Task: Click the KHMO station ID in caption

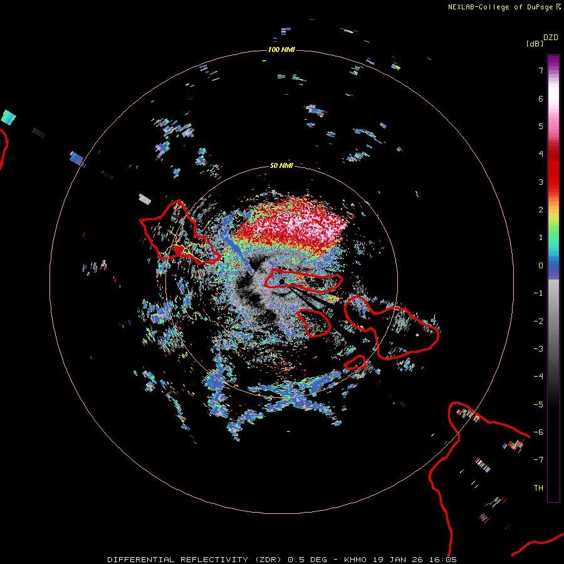Action: coord(355,560)
